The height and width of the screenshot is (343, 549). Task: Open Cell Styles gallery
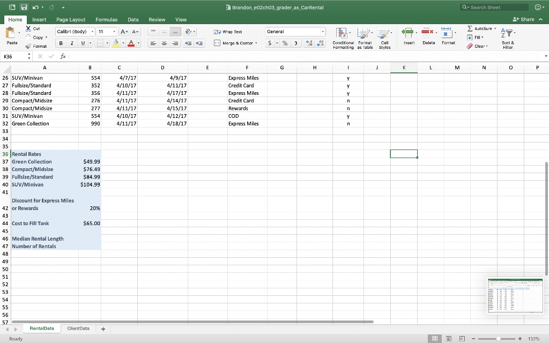pyautogui.click(x=384, y=39)
